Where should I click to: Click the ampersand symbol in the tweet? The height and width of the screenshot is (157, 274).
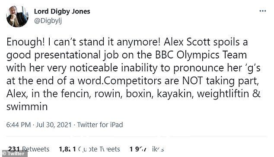pos(256,93)
